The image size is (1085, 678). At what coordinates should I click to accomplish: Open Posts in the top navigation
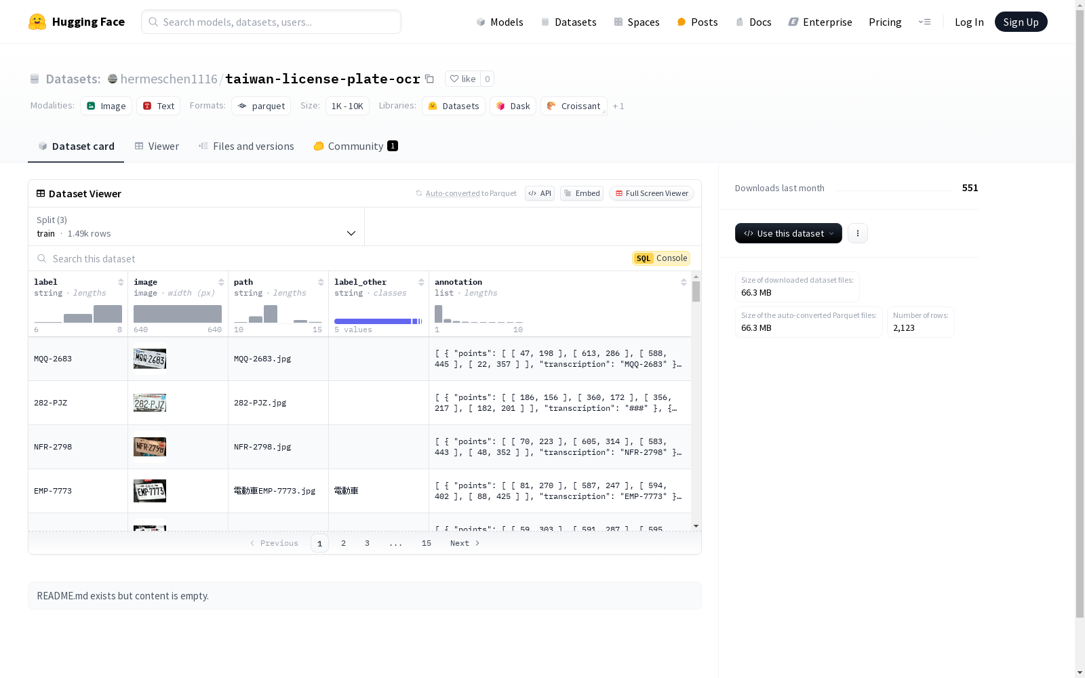[x=698, y=22]
